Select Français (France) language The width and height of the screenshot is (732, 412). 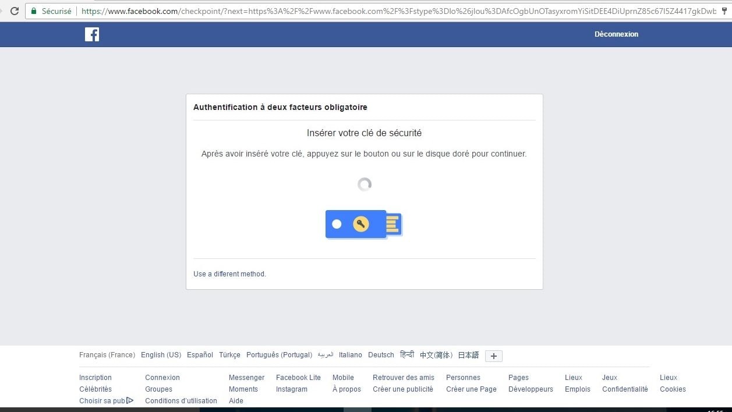coord(107,355)
